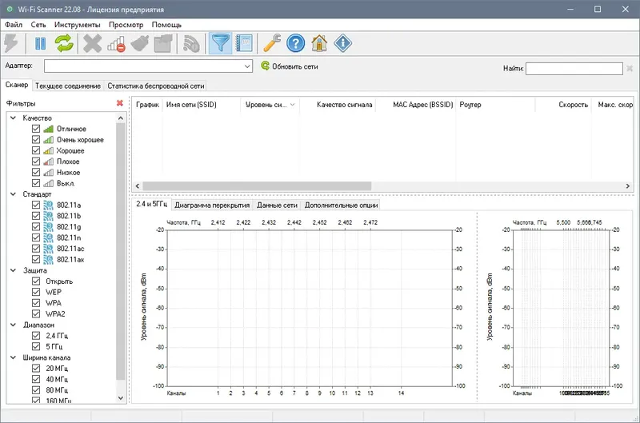The height and width of the screenshot is (423, 640).
Task: Clear filters with the red X icon
Action: coord(119,103)
